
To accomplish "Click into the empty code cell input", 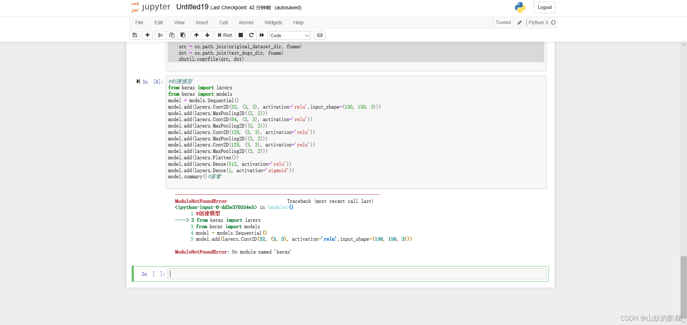I will [357, 274].
